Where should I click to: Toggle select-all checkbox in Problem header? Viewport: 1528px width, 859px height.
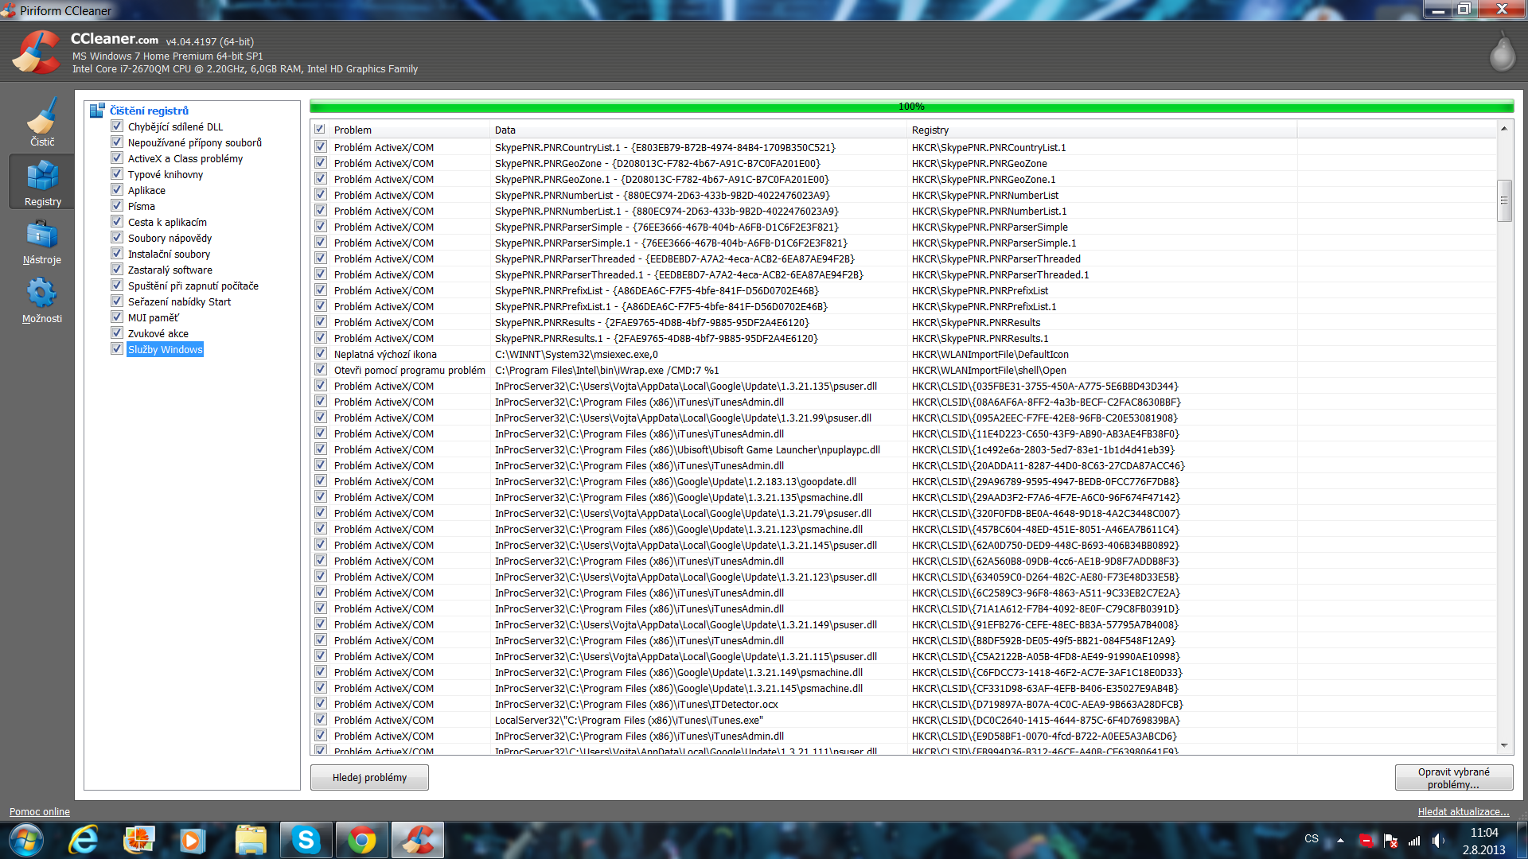click(320, 130)
